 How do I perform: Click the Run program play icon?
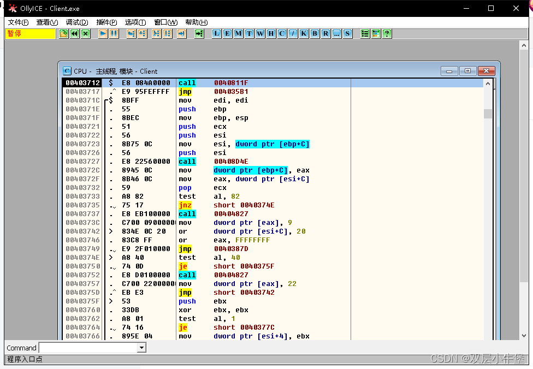103,34
